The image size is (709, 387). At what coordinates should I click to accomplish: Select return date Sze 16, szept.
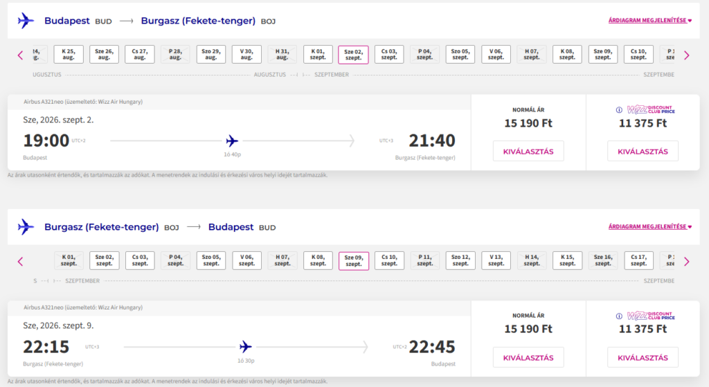603,260
